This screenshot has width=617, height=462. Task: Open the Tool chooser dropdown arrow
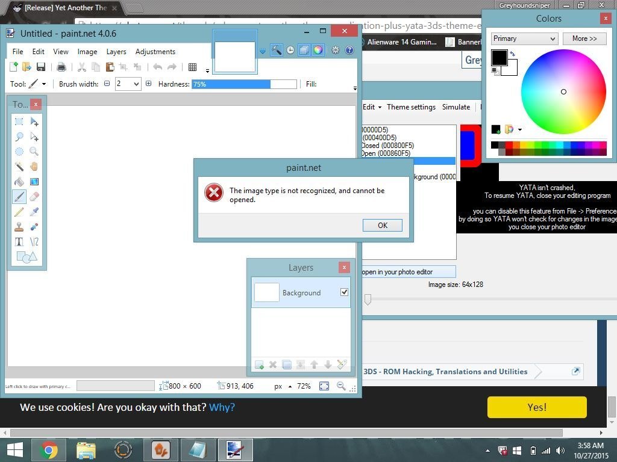pyautogui.click(x=44, y=84)
